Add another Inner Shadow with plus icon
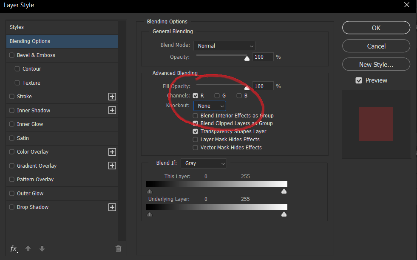The width and height of the screenshot is (417, 260). point(112,111)
